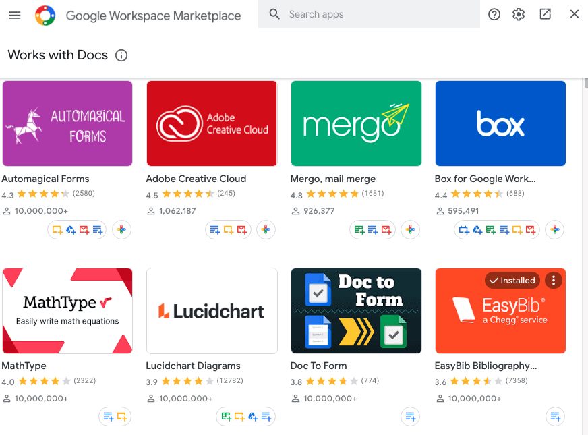Screen dimensions: 588x435
Task: Click Box user count 595,491
Action: (x=463, y=211)
